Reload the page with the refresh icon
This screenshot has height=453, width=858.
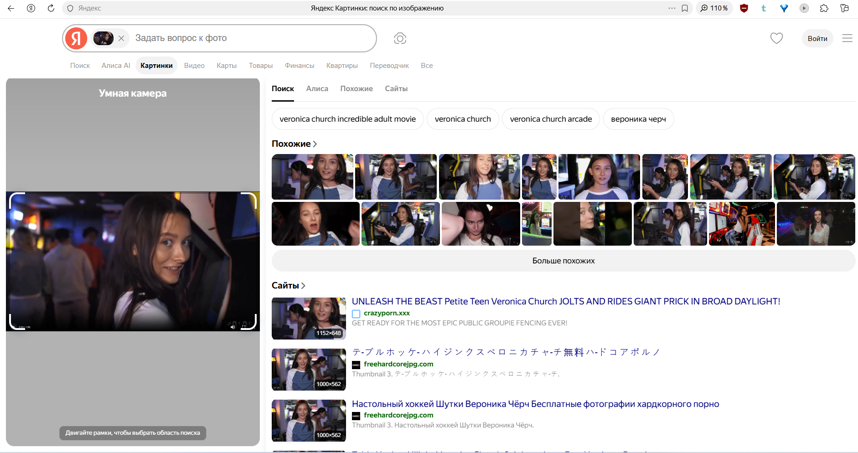(x=51, y=8)
